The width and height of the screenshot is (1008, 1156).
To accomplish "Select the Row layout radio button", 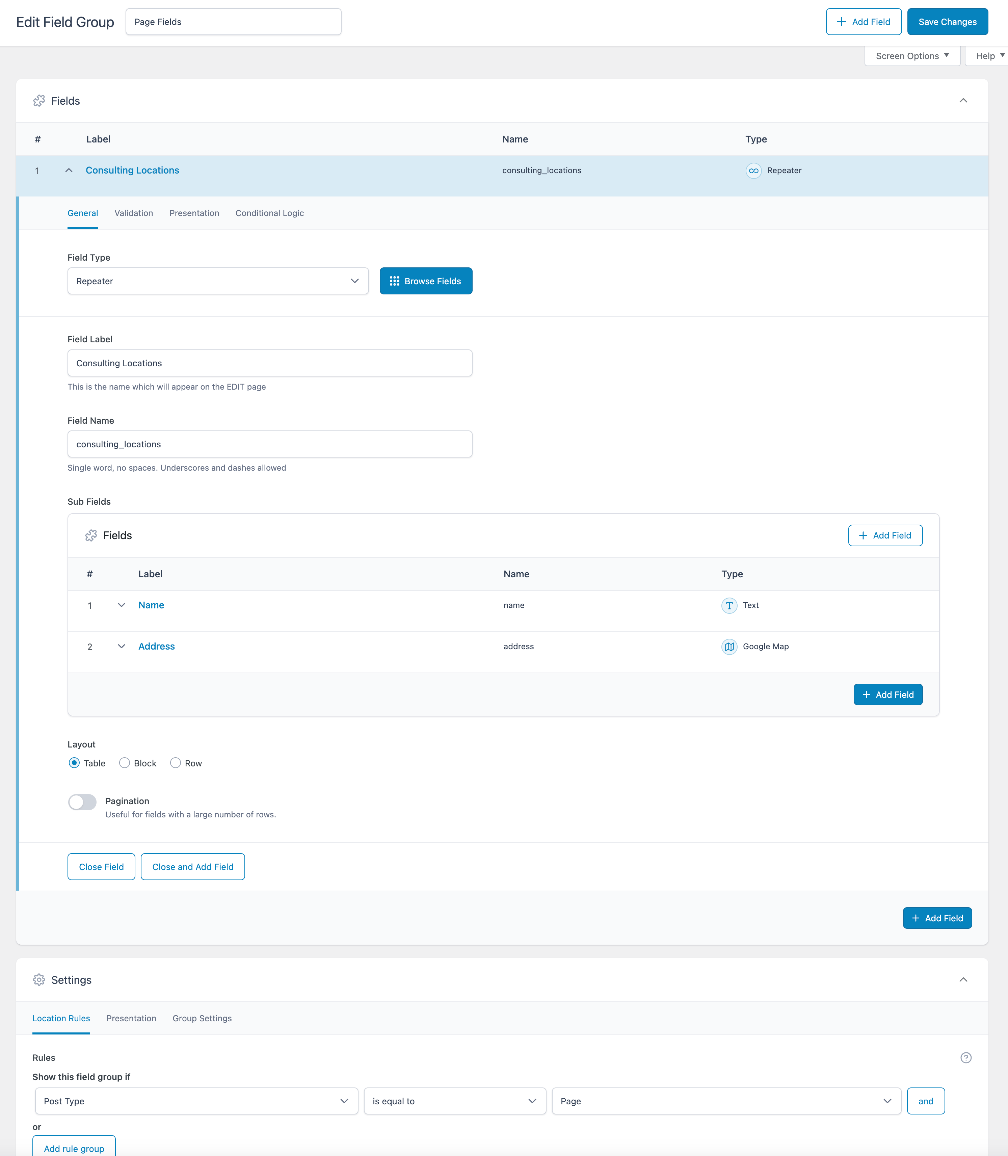I will 176,763.
